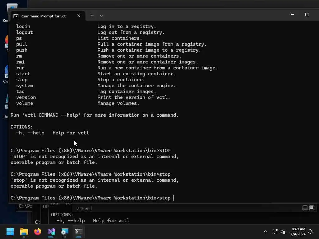
Task: Click the '0 items' status text
Action: tap(82, 208)
